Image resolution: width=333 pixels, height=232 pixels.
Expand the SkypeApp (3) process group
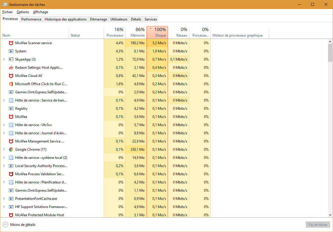4,59
